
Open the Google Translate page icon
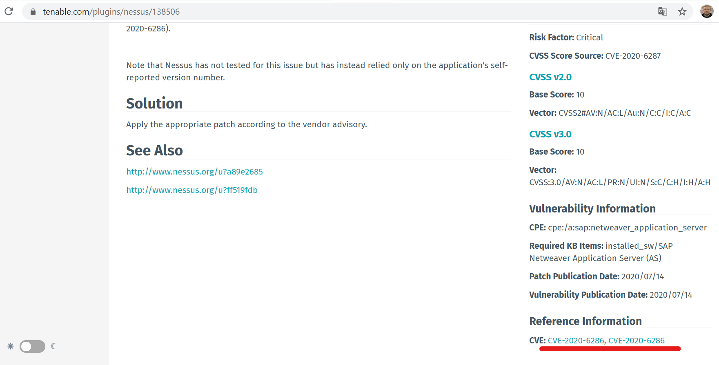pyautogui.click(x=662, y=11)
